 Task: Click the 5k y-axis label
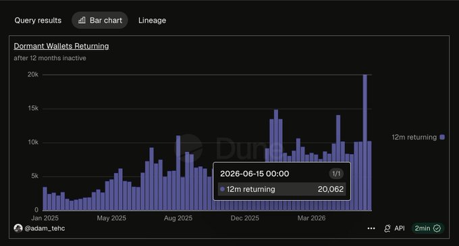click(34, 176)
